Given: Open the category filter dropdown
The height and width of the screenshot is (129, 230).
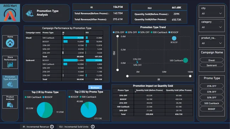Looking at the screenshot, I should (212, 27).
